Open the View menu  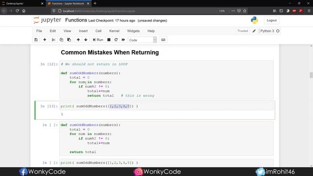(67, 31)
